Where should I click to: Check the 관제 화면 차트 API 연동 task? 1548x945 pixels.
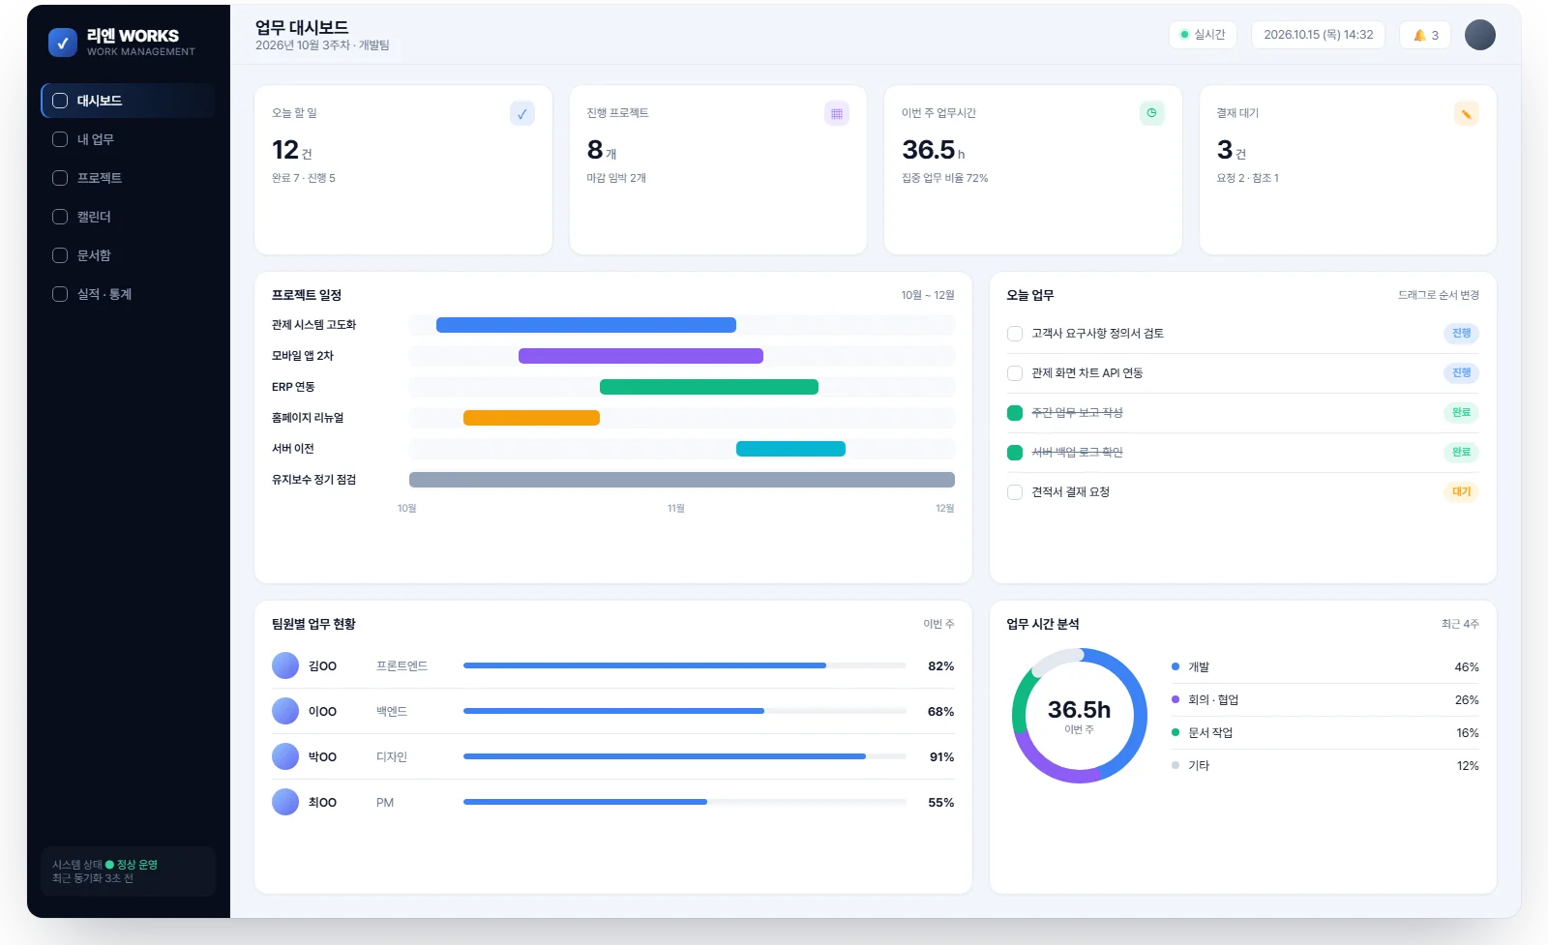tap(1015, 373)
